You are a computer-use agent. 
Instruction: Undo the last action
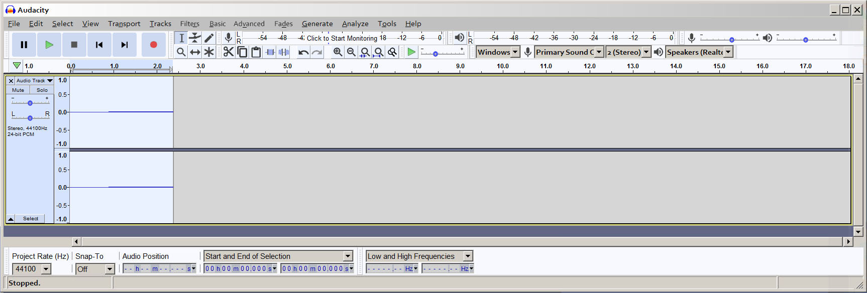click(303, 52)
